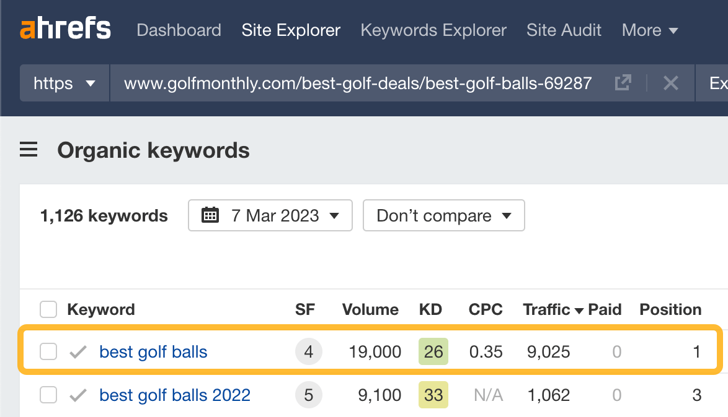
Task: Expand the https protocol dropdown
Action: (64, 82)
